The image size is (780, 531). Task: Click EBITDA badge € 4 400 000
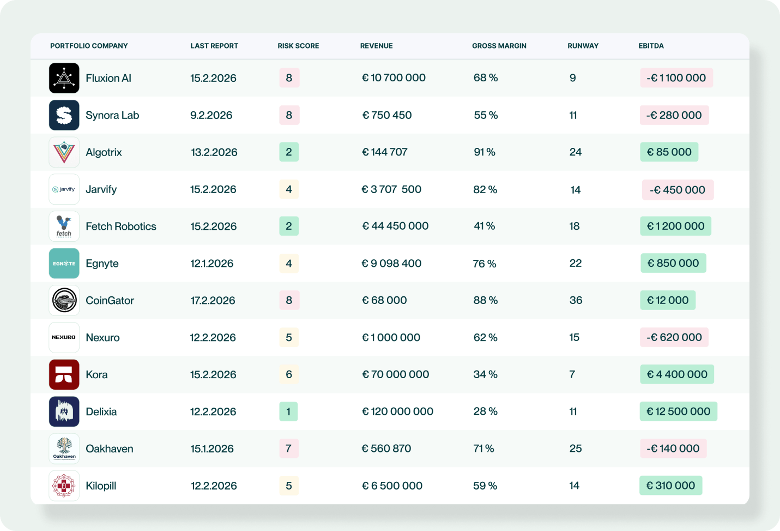(x=677, y=374)
